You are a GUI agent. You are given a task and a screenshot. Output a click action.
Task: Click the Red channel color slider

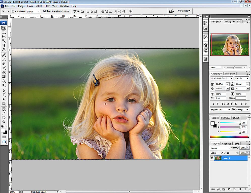[x=230, y=123]
